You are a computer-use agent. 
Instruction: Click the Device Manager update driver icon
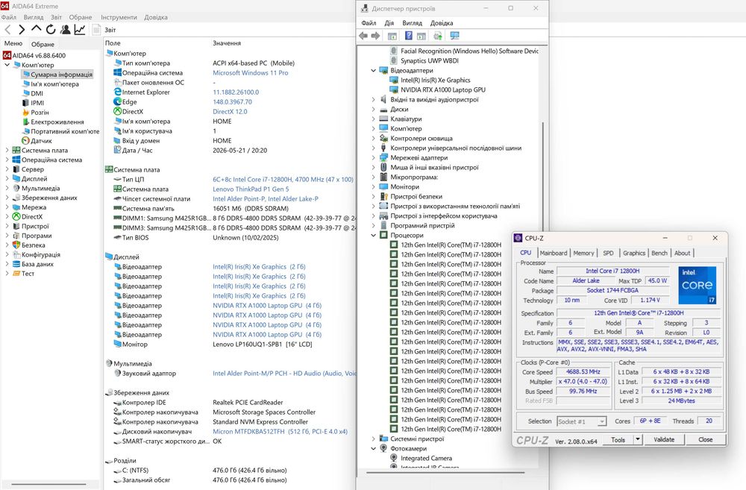[x=438, y=36]
